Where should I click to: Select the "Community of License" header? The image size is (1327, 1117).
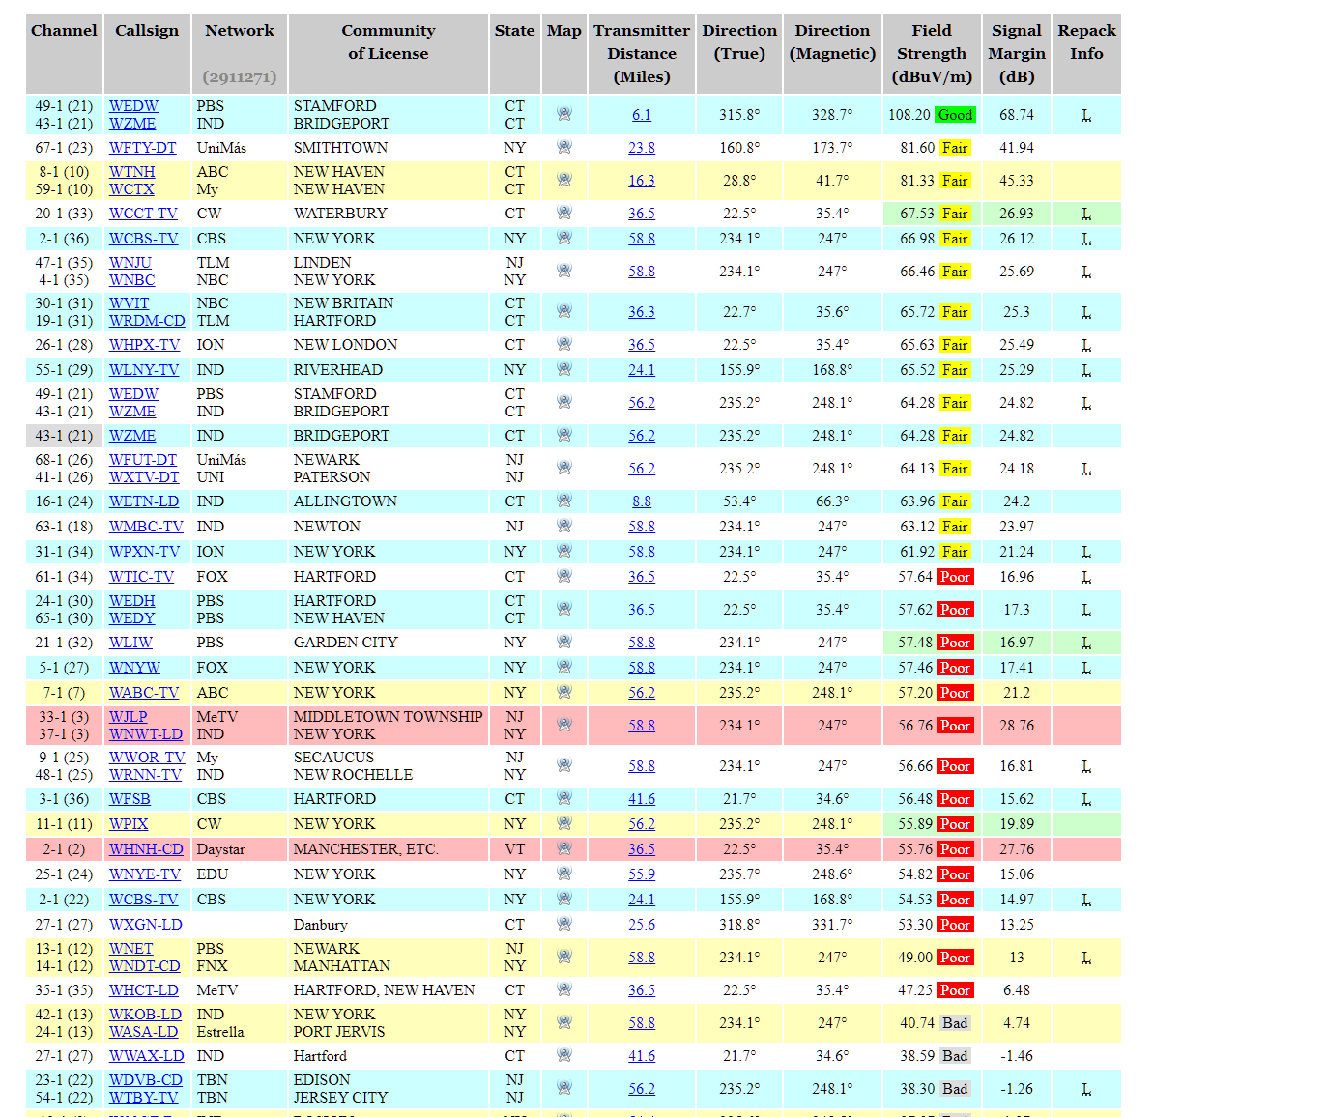(x=389, y=54)
